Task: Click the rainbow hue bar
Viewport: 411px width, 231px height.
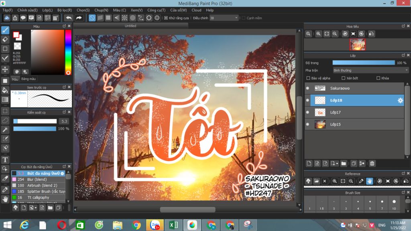Action: pyautogui.click(x=68, y=52)
